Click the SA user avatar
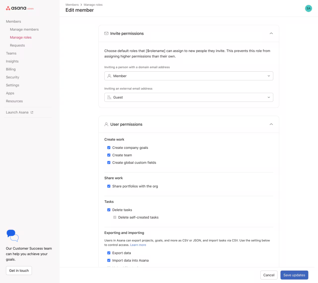Viewport: 318px width, 283px height. (x=308, y=9)
